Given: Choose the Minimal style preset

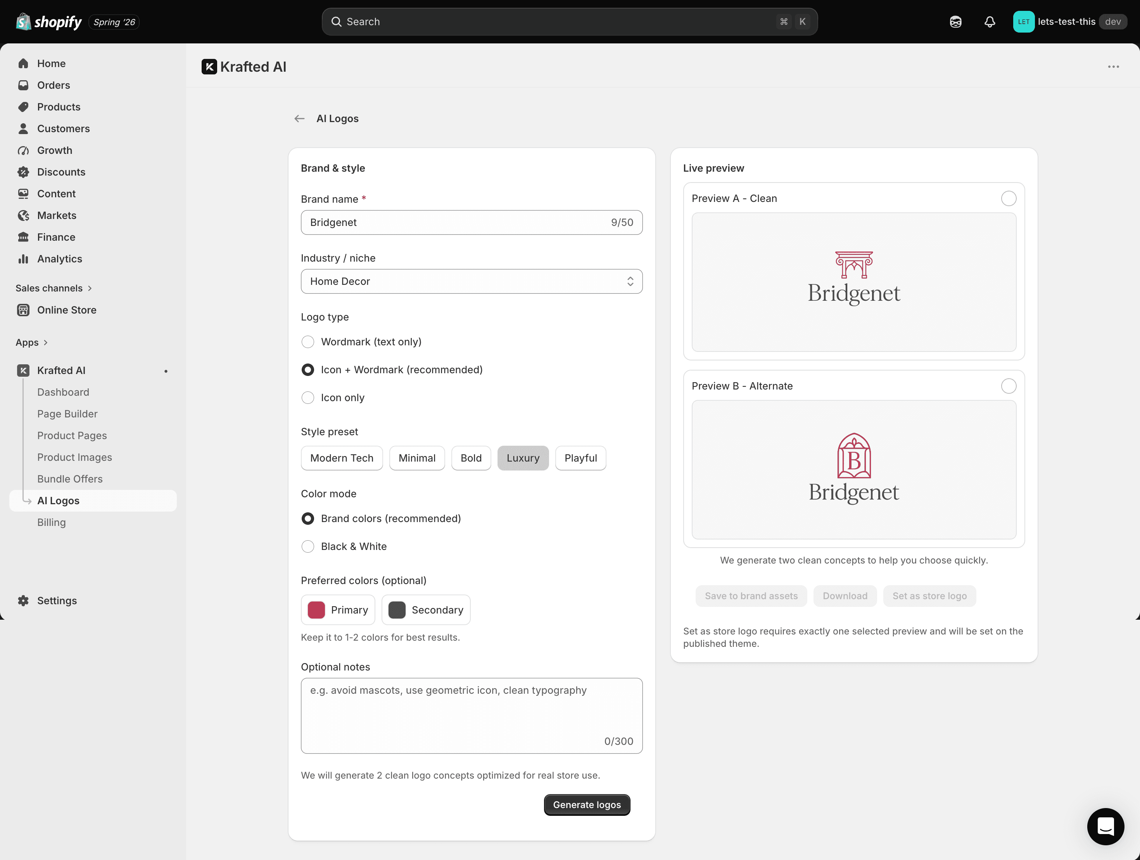Looking at the screenshot, I should 417,458.
